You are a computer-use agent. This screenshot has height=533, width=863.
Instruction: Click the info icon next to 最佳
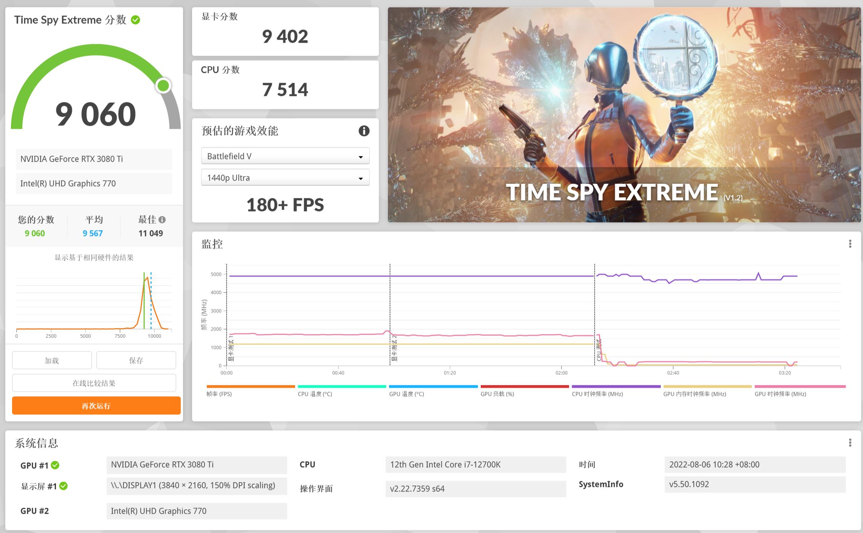click(x=162, y=219)
